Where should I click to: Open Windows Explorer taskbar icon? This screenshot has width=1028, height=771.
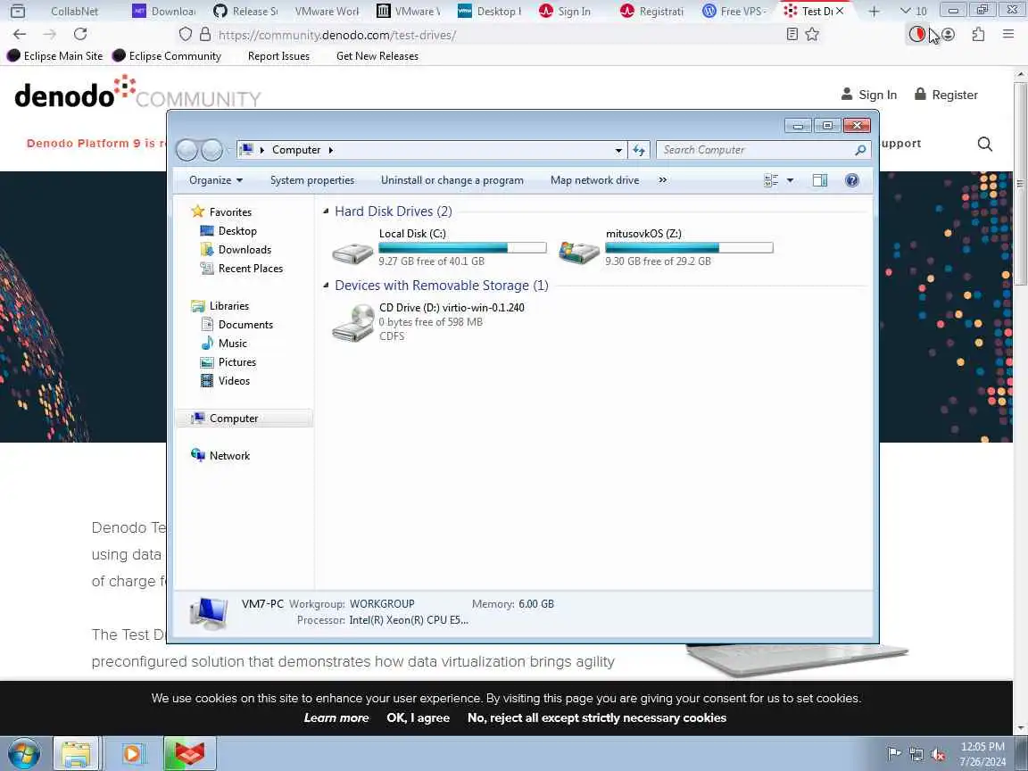(x=76, y=753)
